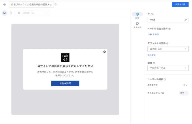Image resolution: width=192 pixels, height=124 pixels.
Task: Click the 別の言語 link
Action: point(151,55)
